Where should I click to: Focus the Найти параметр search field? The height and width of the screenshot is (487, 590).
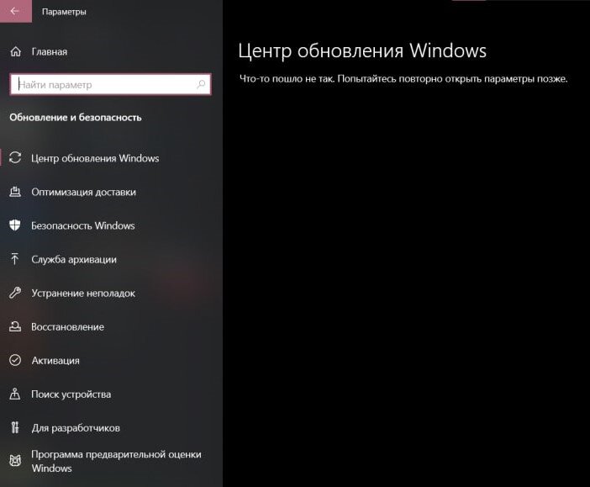pos(110,84)
